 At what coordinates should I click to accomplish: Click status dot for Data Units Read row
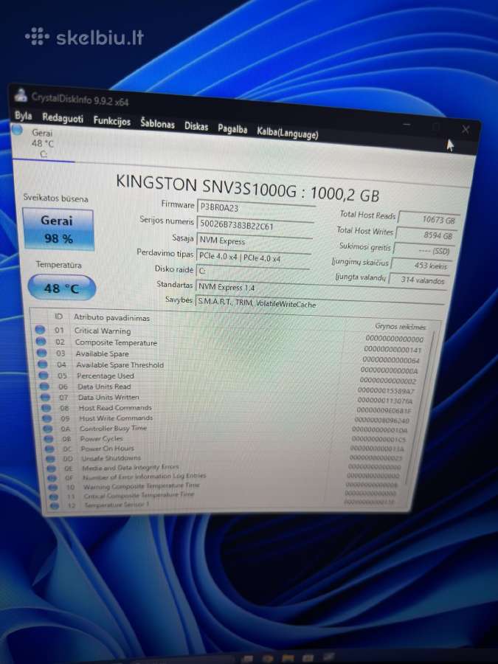pos(44,386)
